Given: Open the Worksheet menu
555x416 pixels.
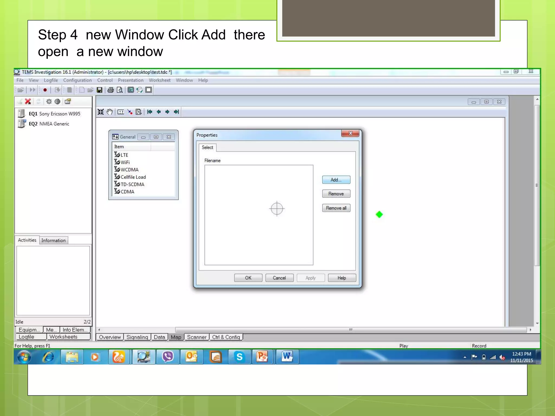Looking at the screenshot, I should pos(160,80).
